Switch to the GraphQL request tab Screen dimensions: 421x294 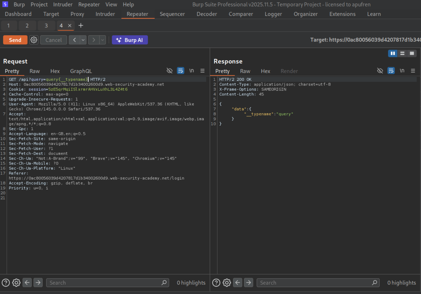click(x=81, y=71)
